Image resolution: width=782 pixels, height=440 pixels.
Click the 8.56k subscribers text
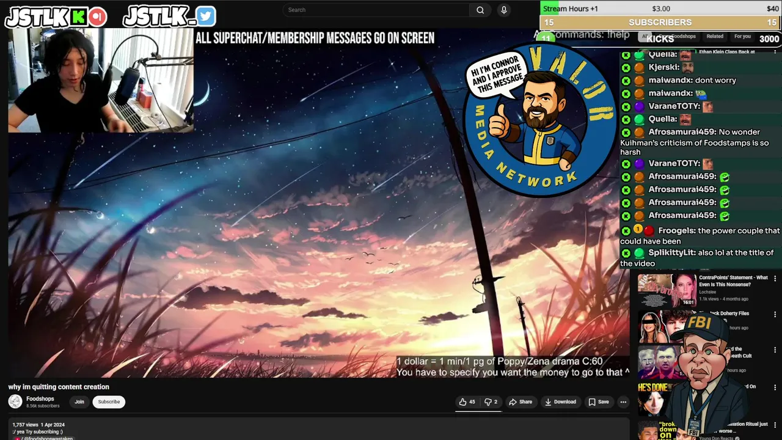tap(43, 406)
